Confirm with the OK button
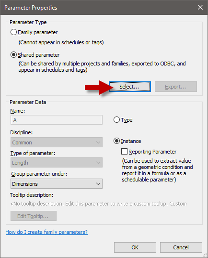208x258 pixels. [135, 247]
